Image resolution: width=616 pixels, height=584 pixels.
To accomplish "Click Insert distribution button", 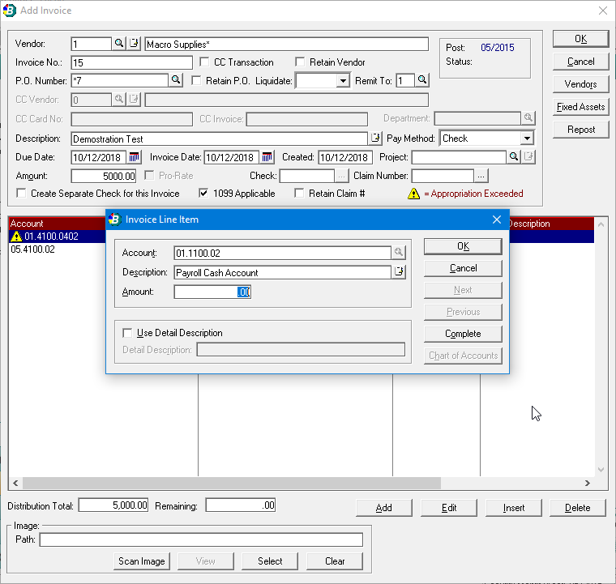I will pyautogui.click(x=513, y=508).
